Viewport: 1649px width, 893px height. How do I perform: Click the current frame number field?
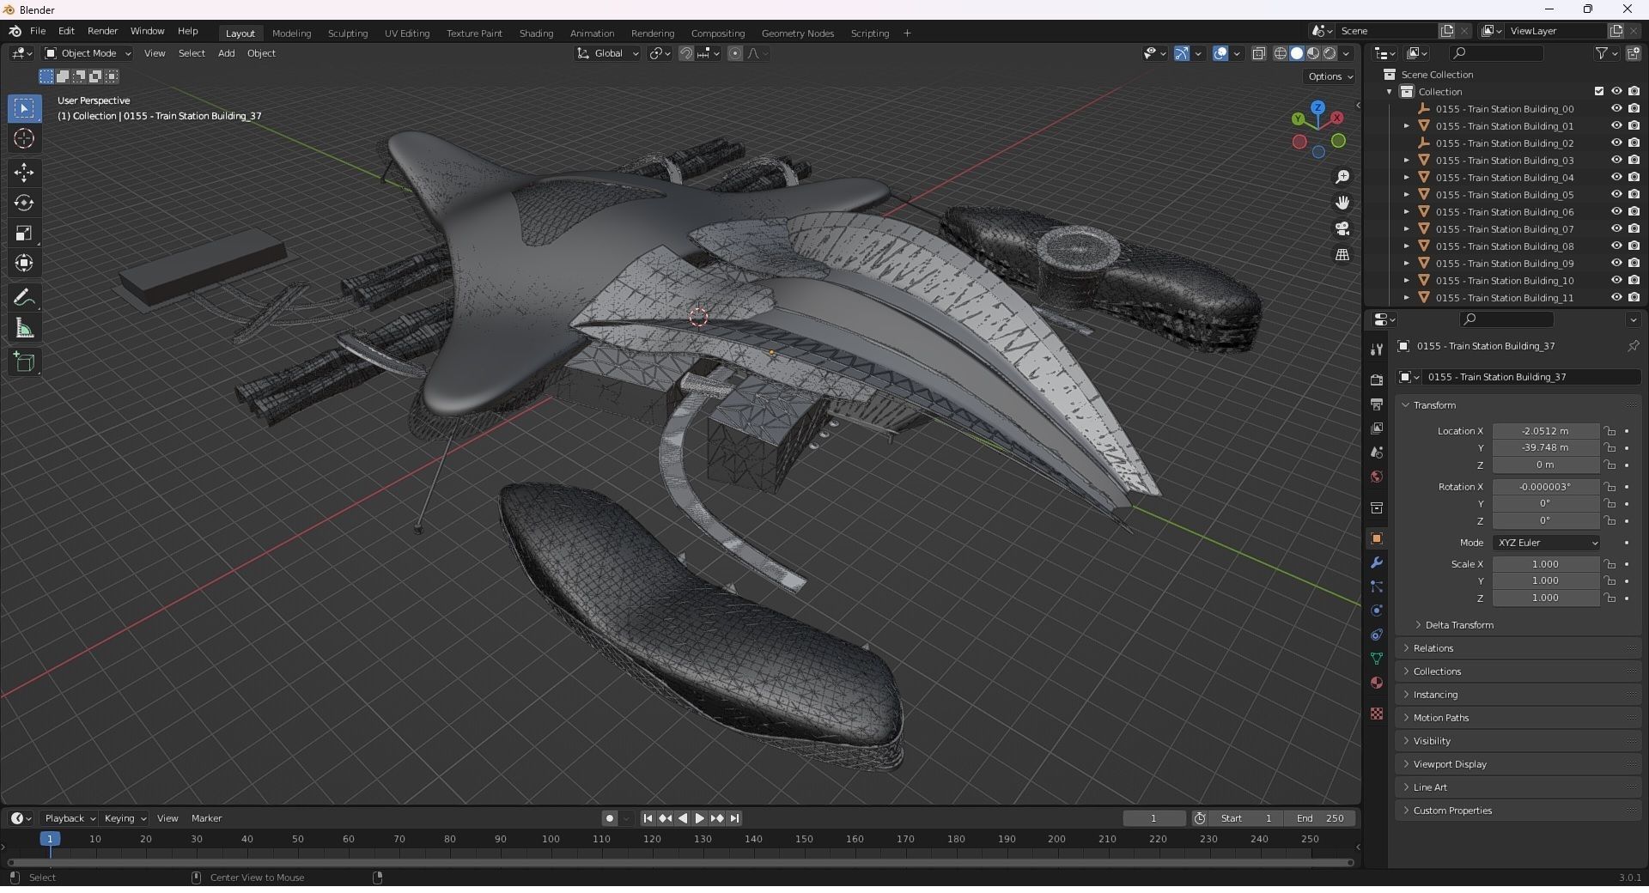1154,818
